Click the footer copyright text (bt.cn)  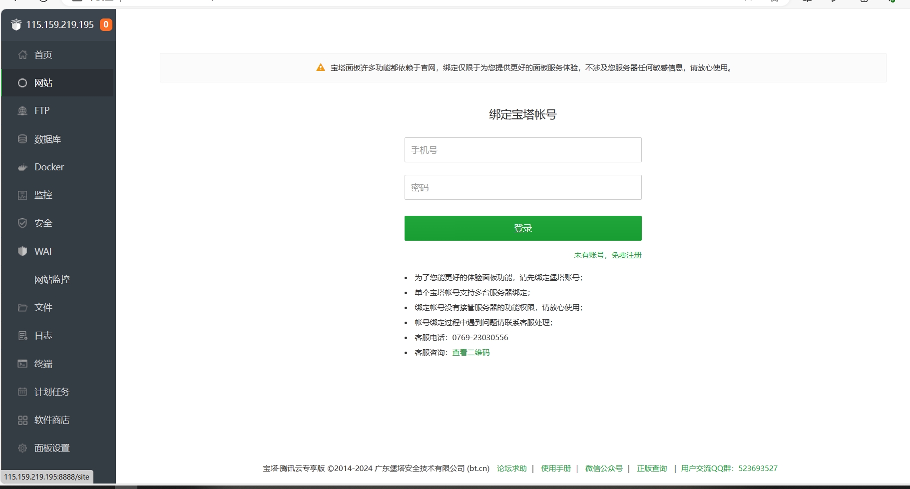point(376,469)
